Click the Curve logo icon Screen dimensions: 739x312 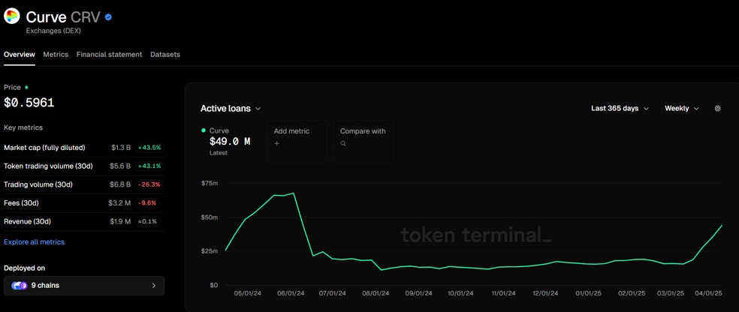12,16
